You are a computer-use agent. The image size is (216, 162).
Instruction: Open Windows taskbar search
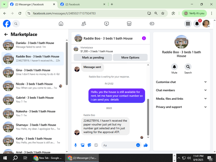pyautogui.click(x=15, y=158)
